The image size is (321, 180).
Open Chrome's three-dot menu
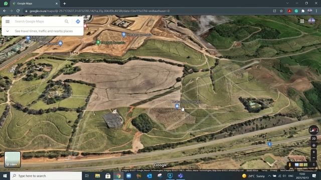coord(316,11)
